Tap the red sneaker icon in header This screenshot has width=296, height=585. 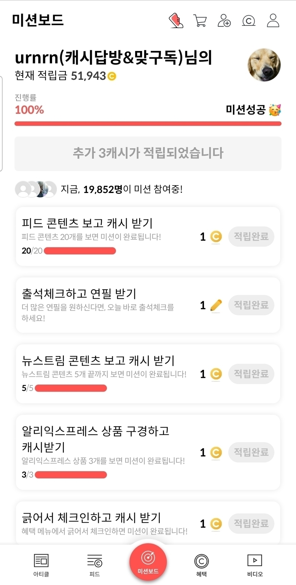[x=176, y=21]
